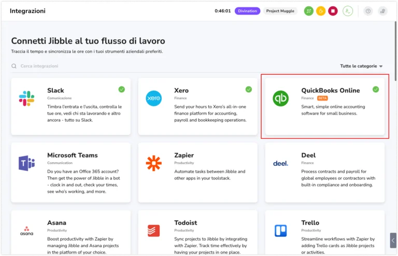Click the Slack description text
This screenshot has width=398, height=256.
click(x=84, y=113)
